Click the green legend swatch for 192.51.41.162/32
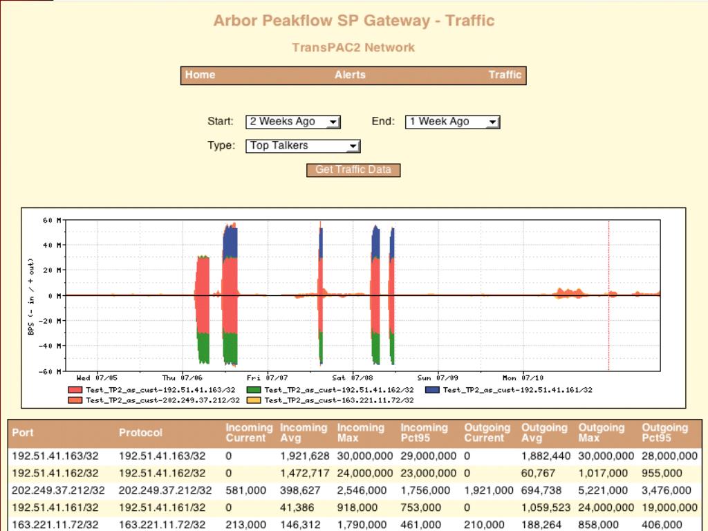 (x=254, y=390)
